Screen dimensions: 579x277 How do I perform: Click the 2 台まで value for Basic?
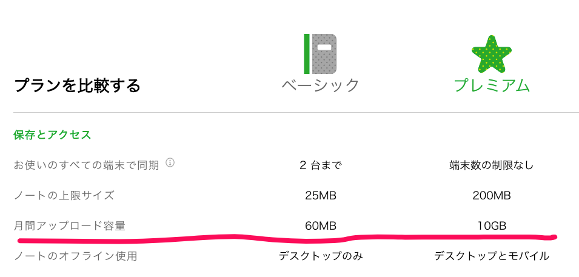pyautogui.click(x=320, y=165)
